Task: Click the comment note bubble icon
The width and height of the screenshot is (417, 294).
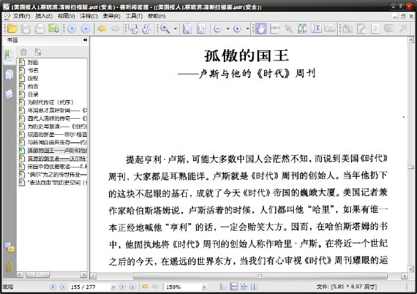Action: click(x=389, y=28)
